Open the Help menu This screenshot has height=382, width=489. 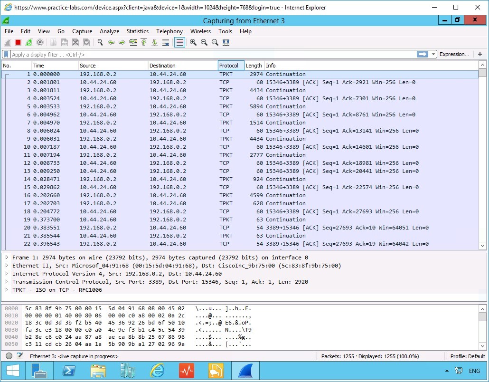(x=245, y=31)
